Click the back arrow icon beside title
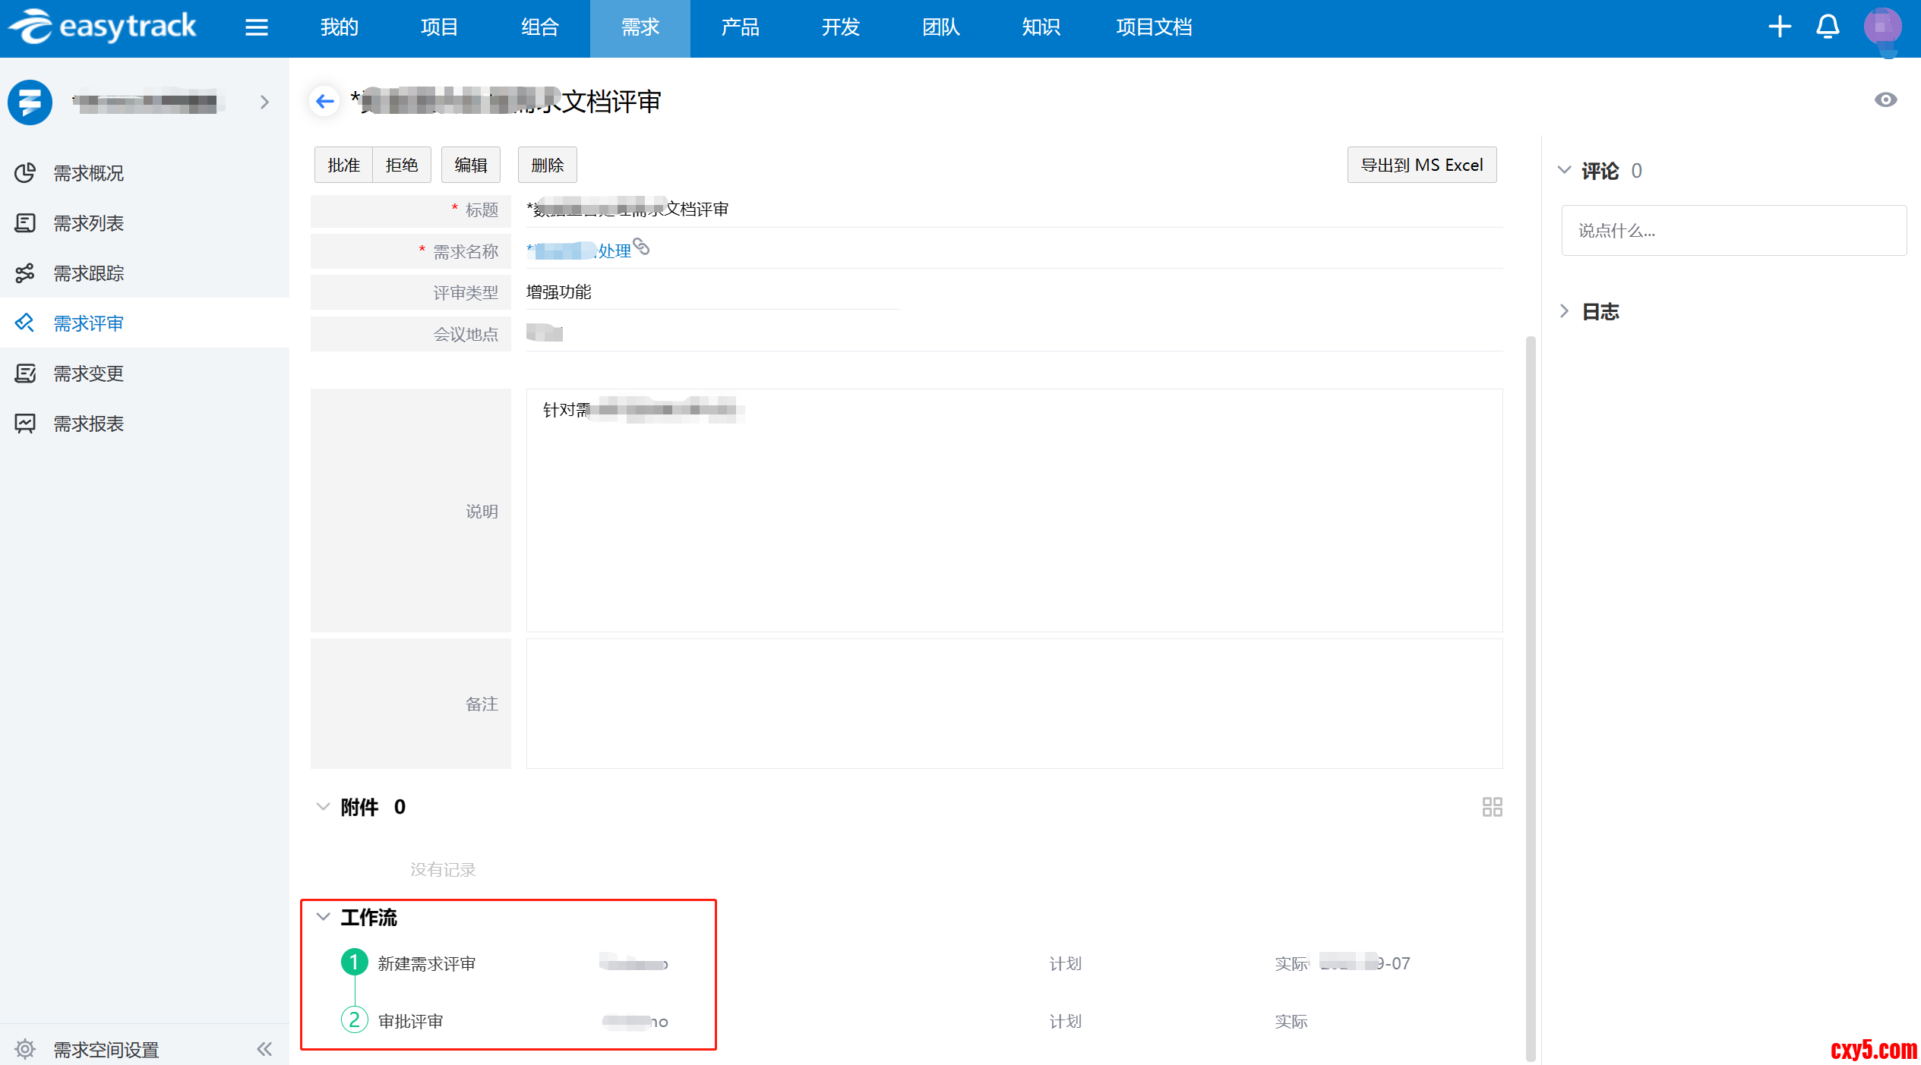This screenshot has height=1065, width=1921. (x=325, y=101)
